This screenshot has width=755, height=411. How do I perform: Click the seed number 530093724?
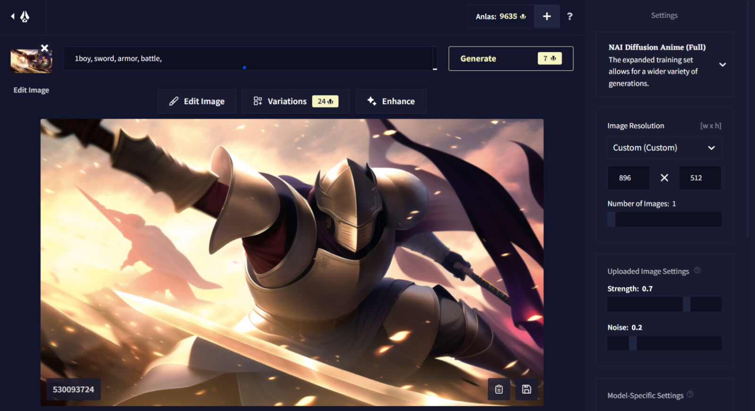[x=73, y=389]
